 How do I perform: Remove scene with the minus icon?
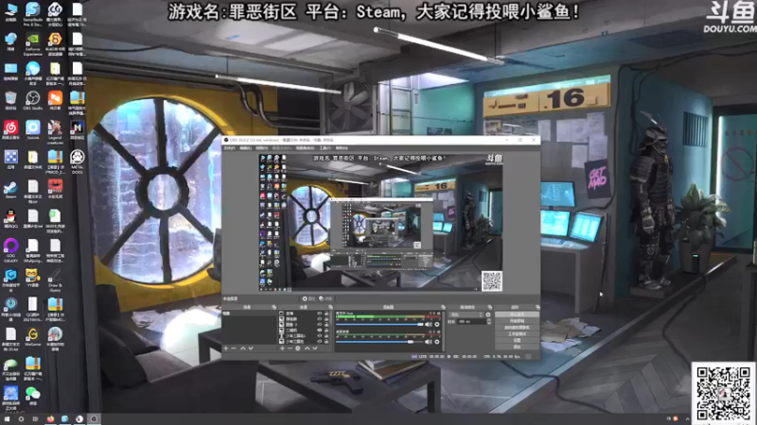234,348
